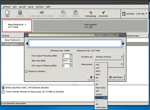
Task: Click the Löschen trash can icon
Action: pos(20,13)
